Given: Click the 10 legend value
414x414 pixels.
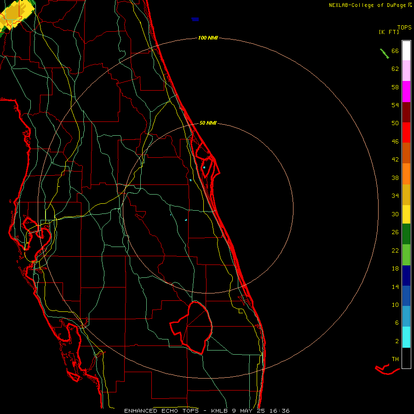Looking at the screenshot, I should [x=395, y=305].
